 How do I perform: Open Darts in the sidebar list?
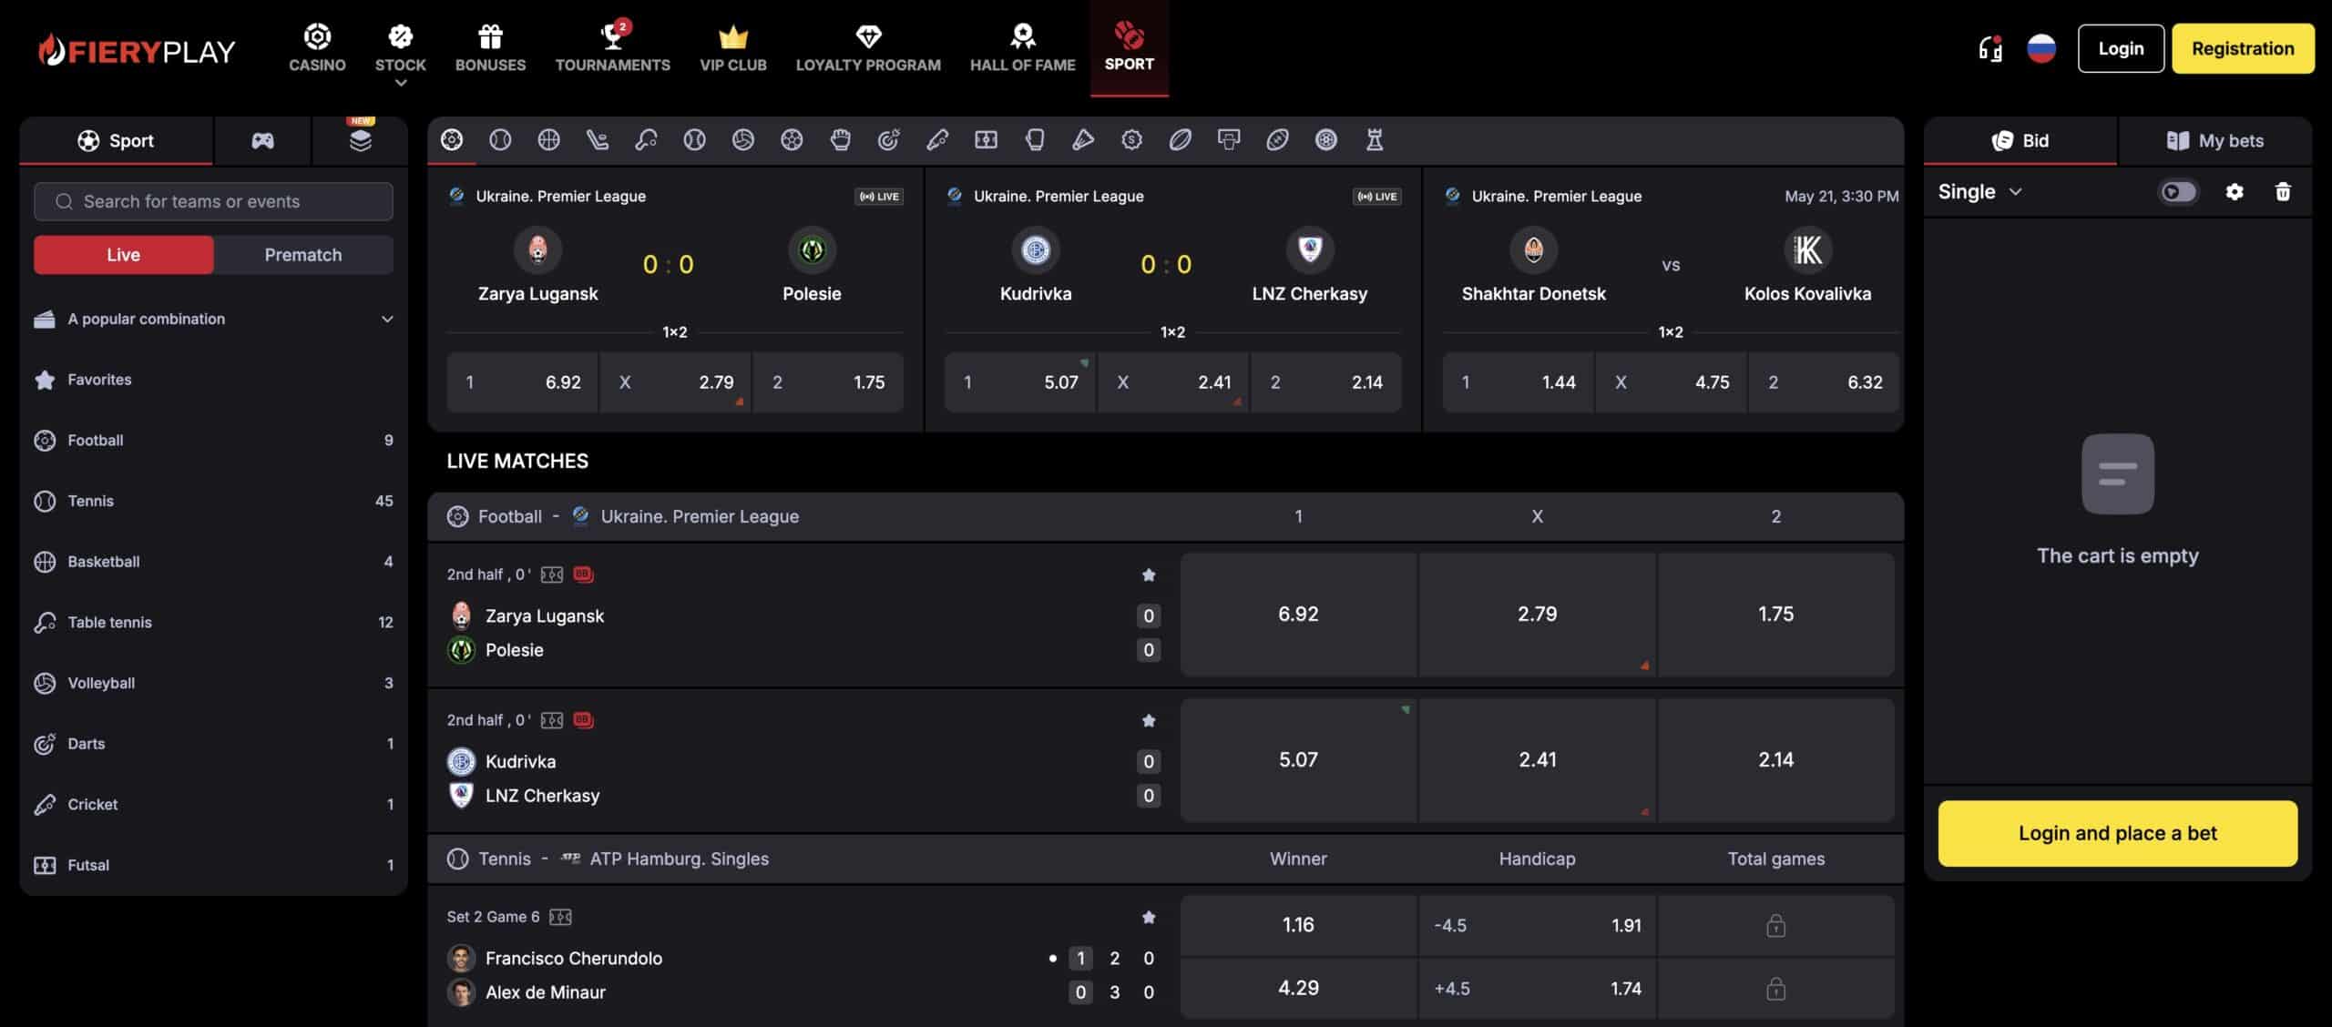[x=214, y=744]
